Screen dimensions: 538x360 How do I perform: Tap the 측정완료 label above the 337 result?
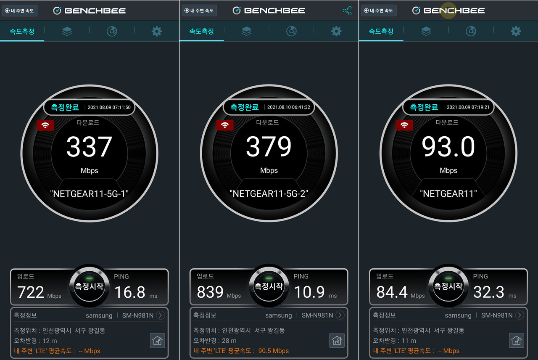coord(65,107)
